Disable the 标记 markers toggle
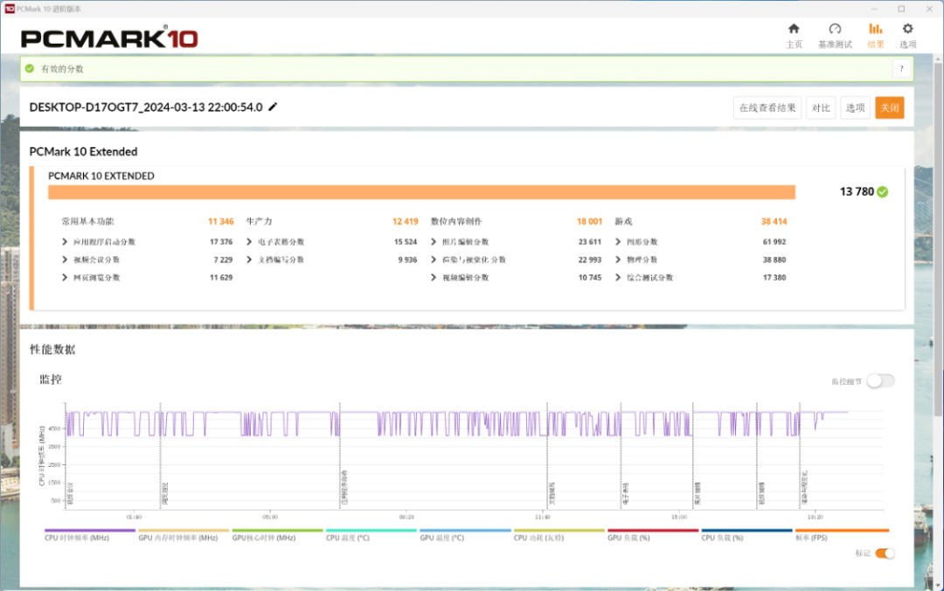The width and height of the screenshot is (944, 591). [885, 553]
